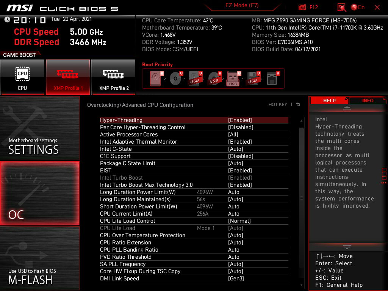Take a screenshot with the F12 camera icon

click(302, 8)
